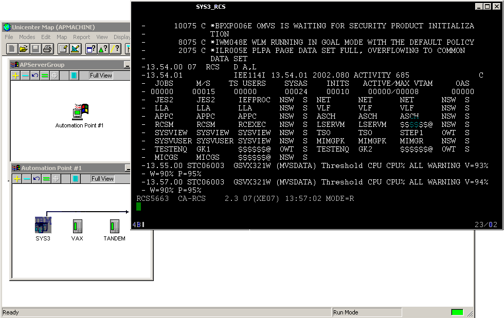Click the 'IEE114I' message text in console

(250, 75)
